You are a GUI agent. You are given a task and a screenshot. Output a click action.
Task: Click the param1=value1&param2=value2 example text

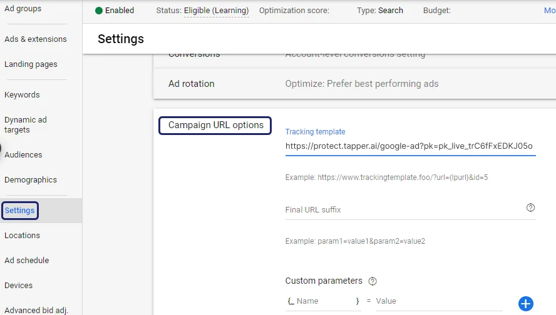pos(355,241)
